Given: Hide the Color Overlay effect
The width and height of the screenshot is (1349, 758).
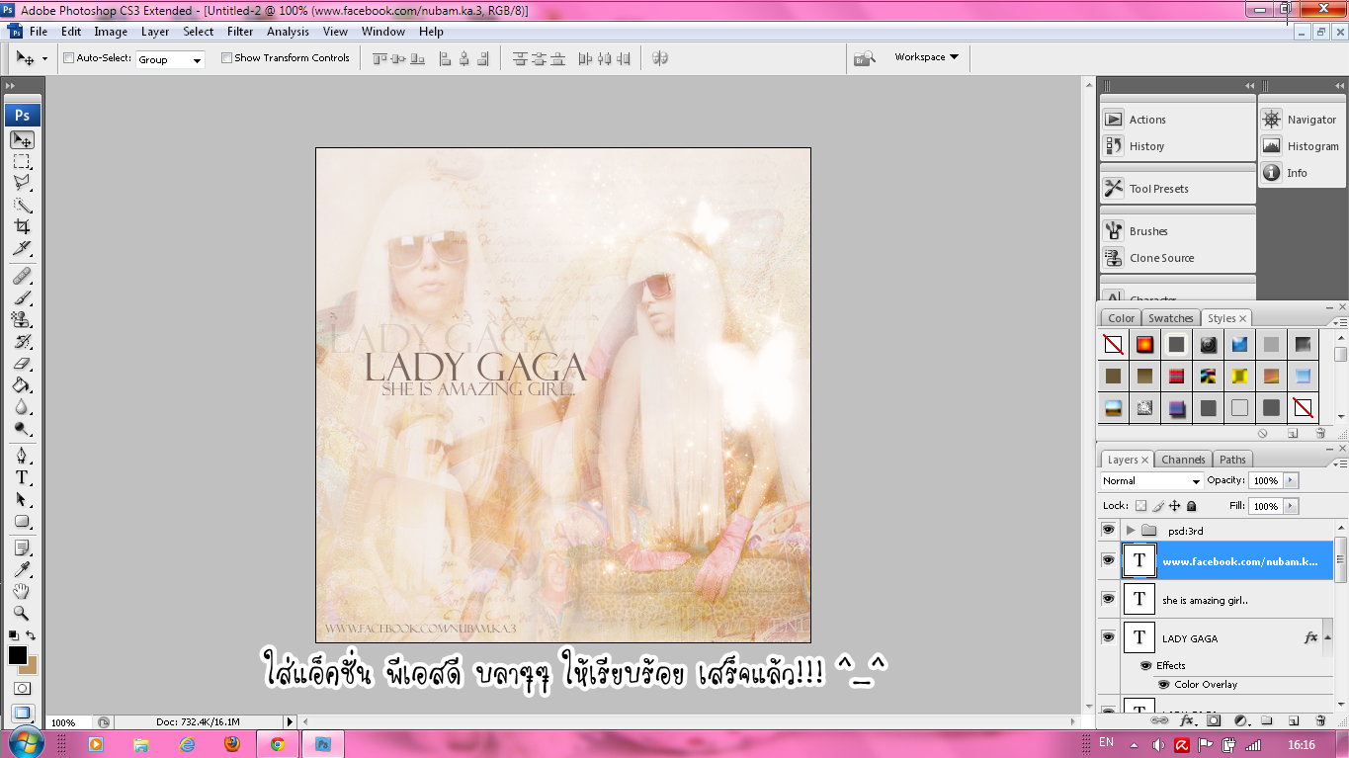Looking at the screenshot, I should [1164, 684].
